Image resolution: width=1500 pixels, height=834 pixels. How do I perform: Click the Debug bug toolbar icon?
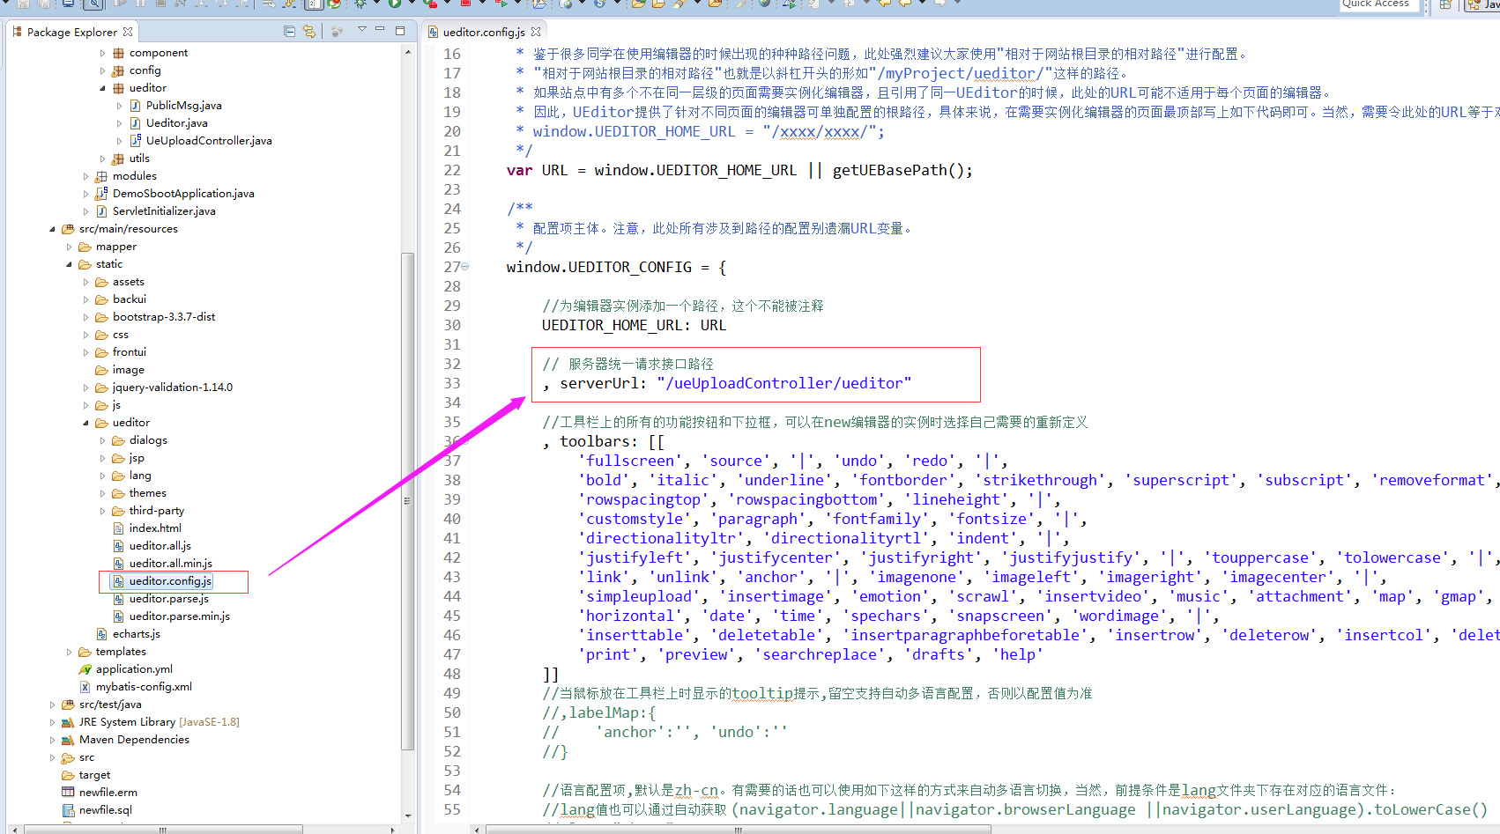360,4
